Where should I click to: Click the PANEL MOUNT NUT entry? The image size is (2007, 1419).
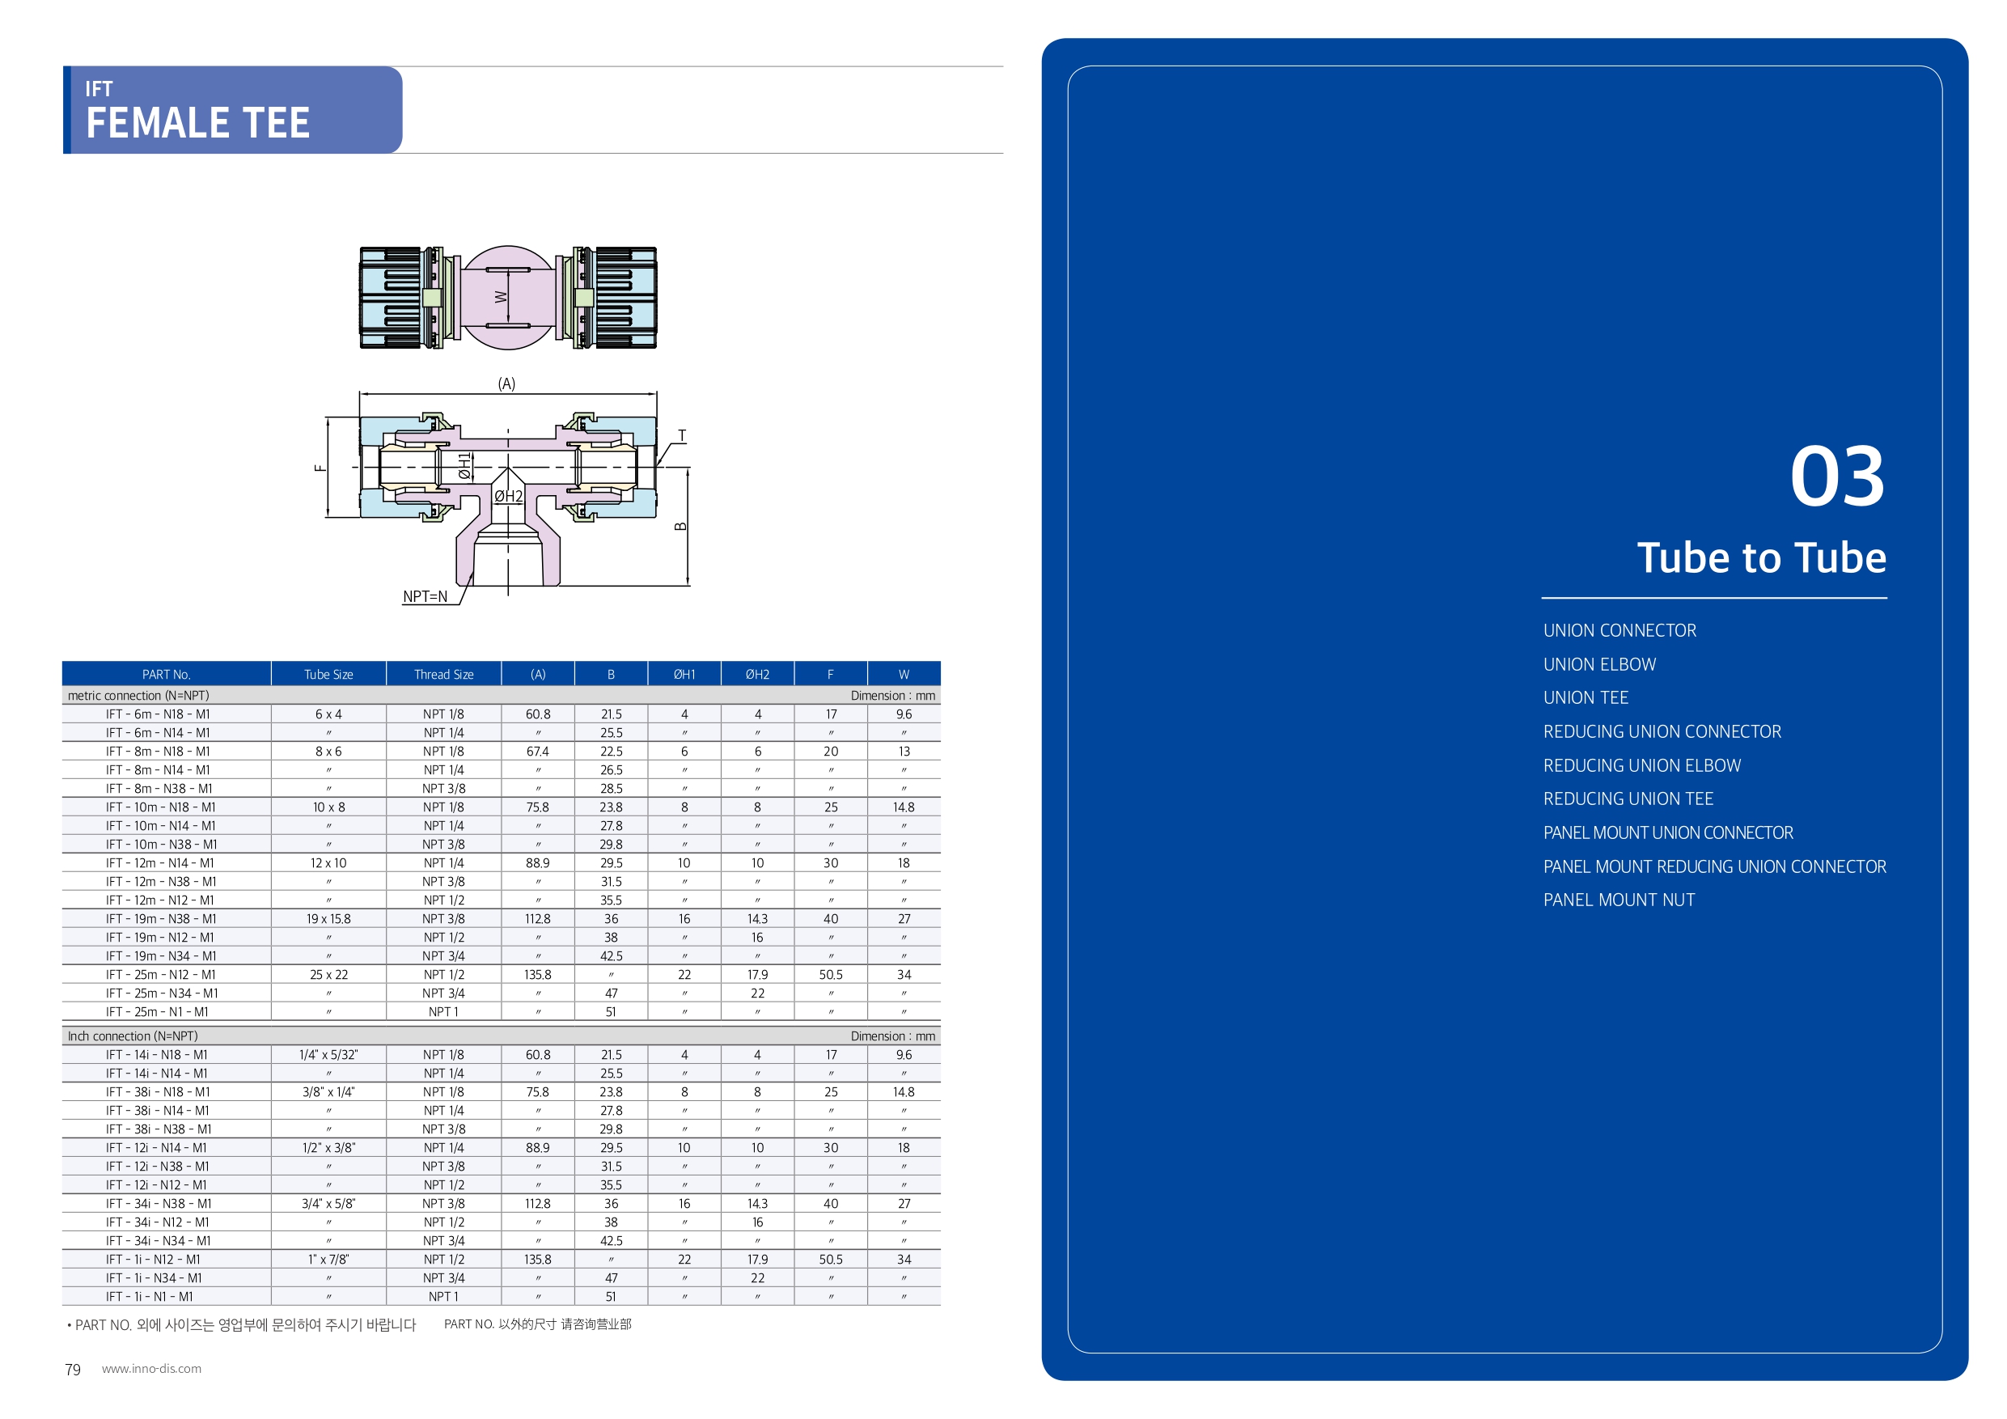pos(1618,900)
